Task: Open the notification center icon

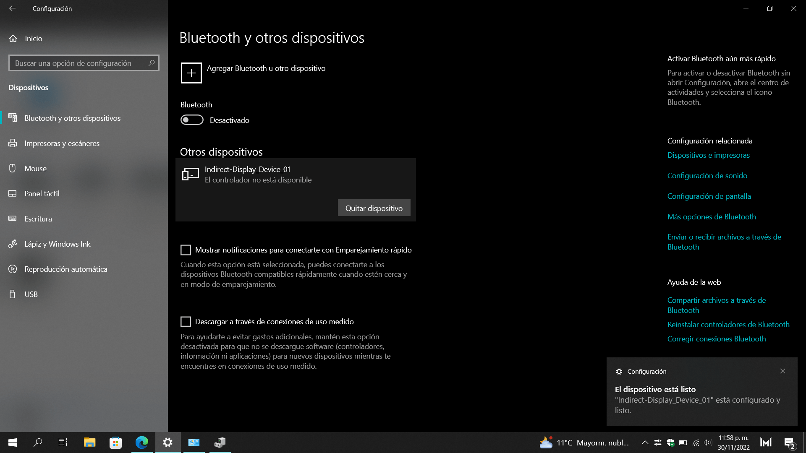Action: pos(789,443)
